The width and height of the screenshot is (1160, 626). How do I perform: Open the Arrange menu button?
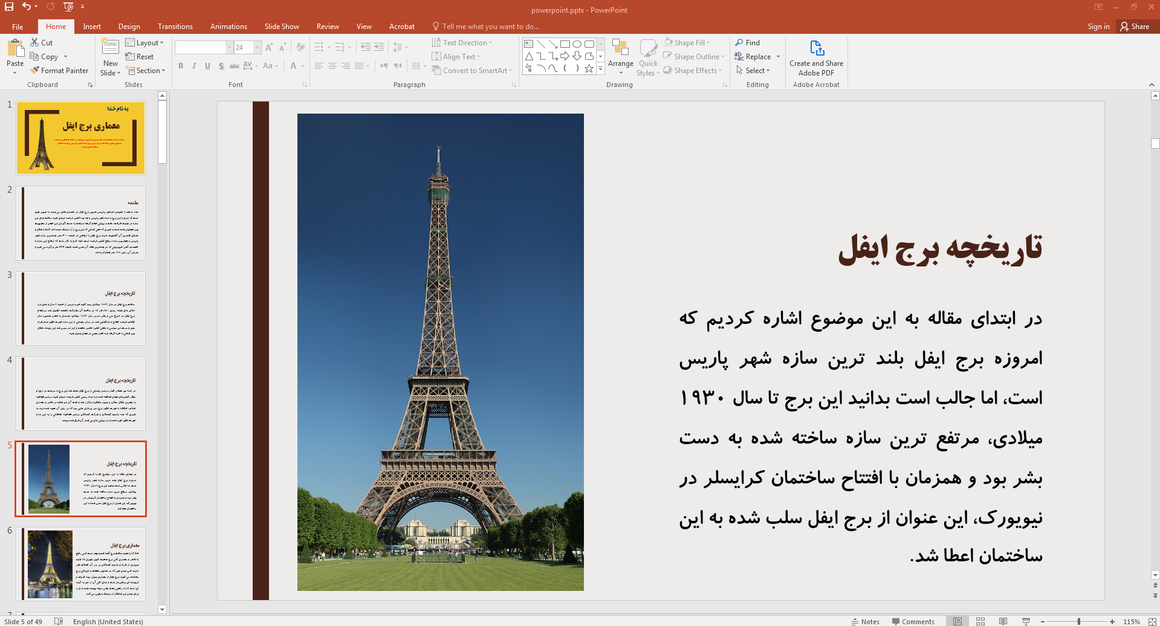point(621,57)
